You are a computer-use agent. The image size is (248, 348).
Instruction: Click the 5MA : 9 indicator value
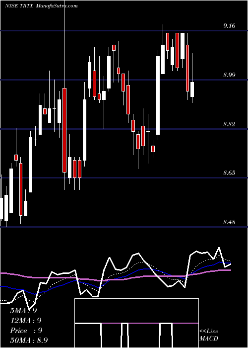click(23, 311)
